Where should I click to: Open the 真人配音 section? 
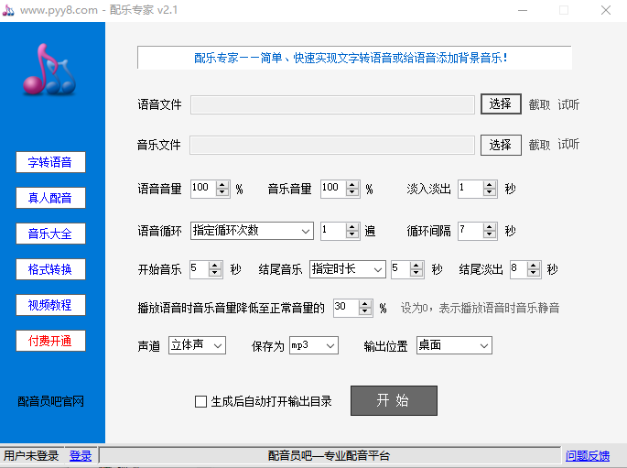click(50, 198)
